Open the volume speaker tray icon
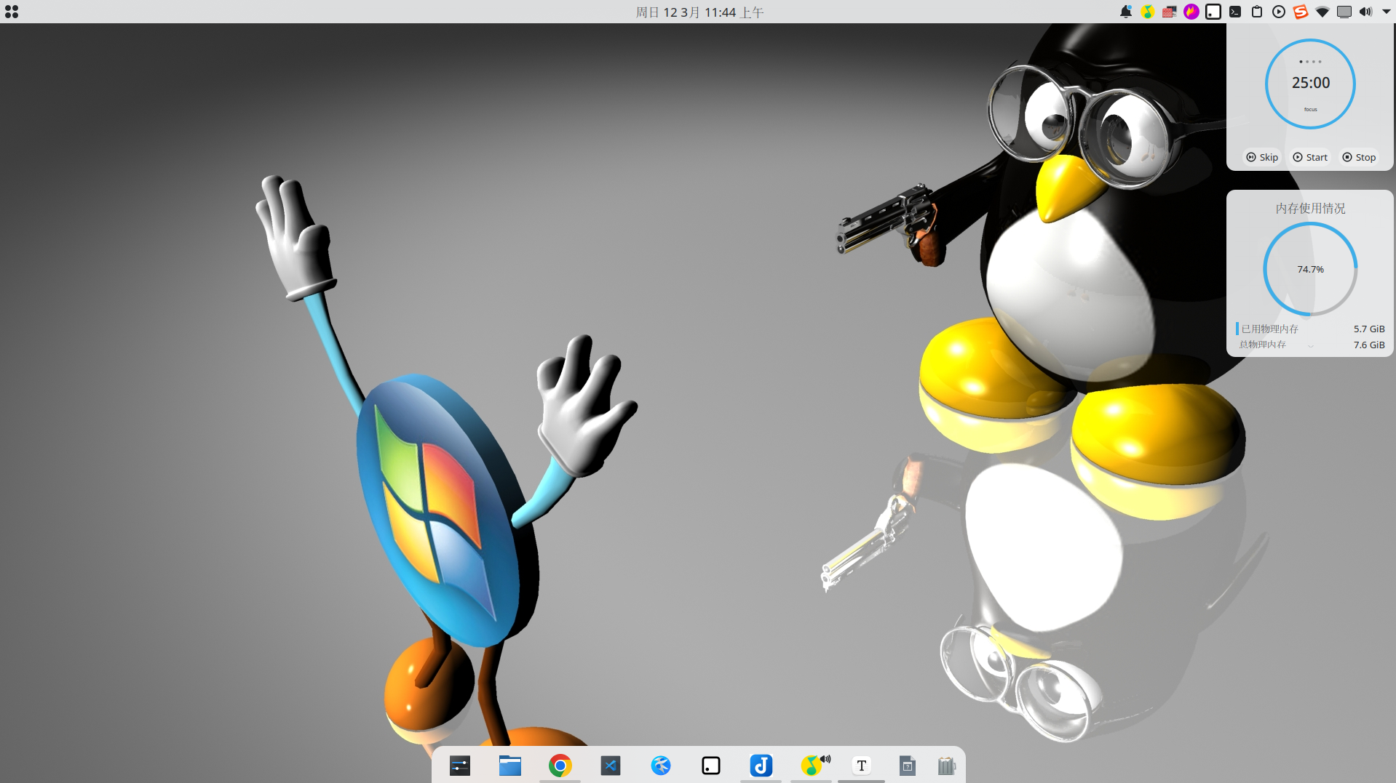The width and height of the screenshot is (1396, 783). click(x=1365, y=12)
